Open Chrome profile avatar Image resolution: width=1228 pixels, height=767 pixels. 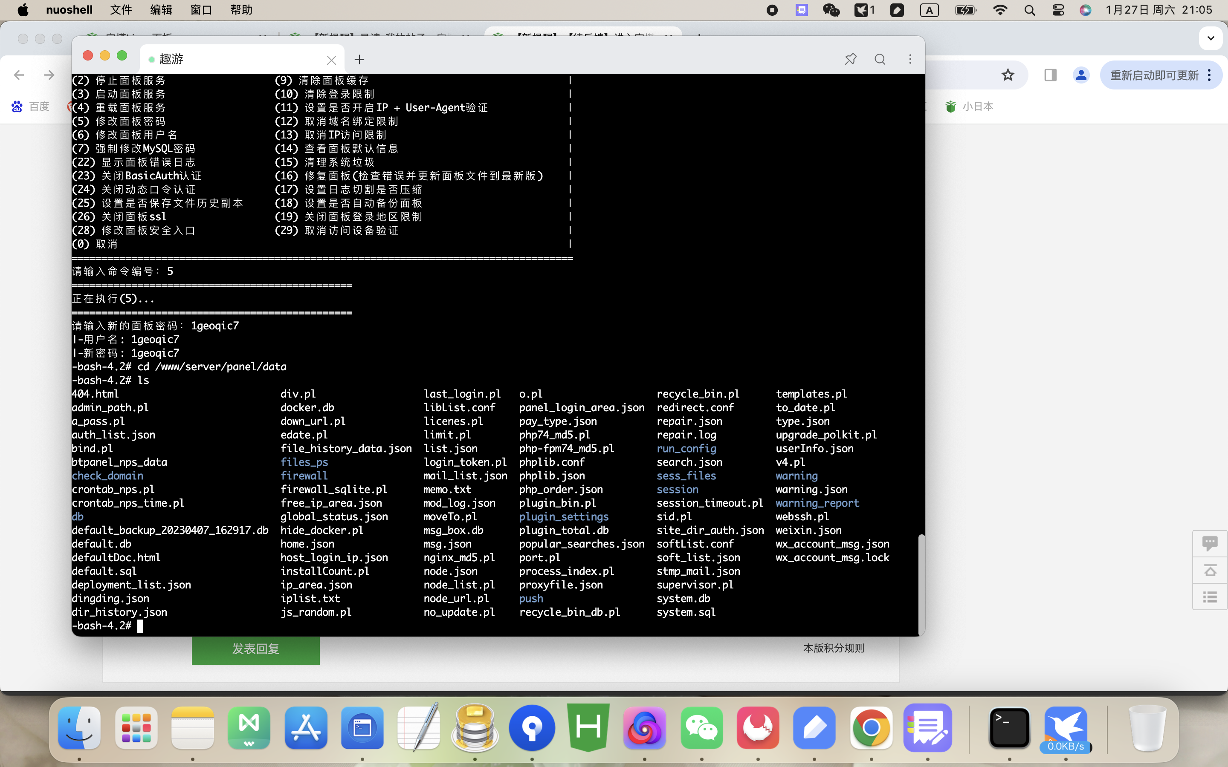point(1081,75)
